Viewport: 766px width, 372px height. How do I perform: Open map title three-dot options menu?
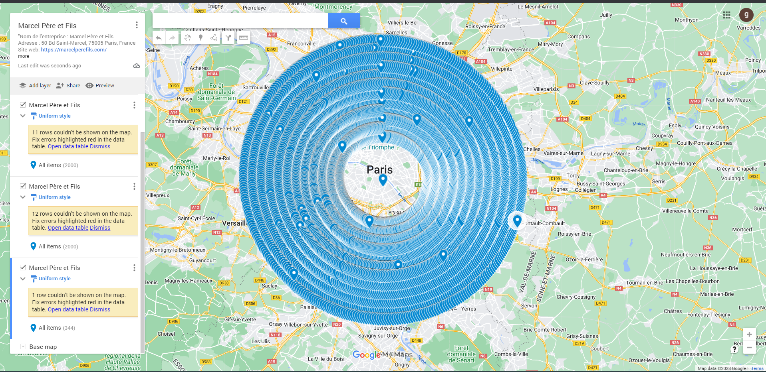137,25
